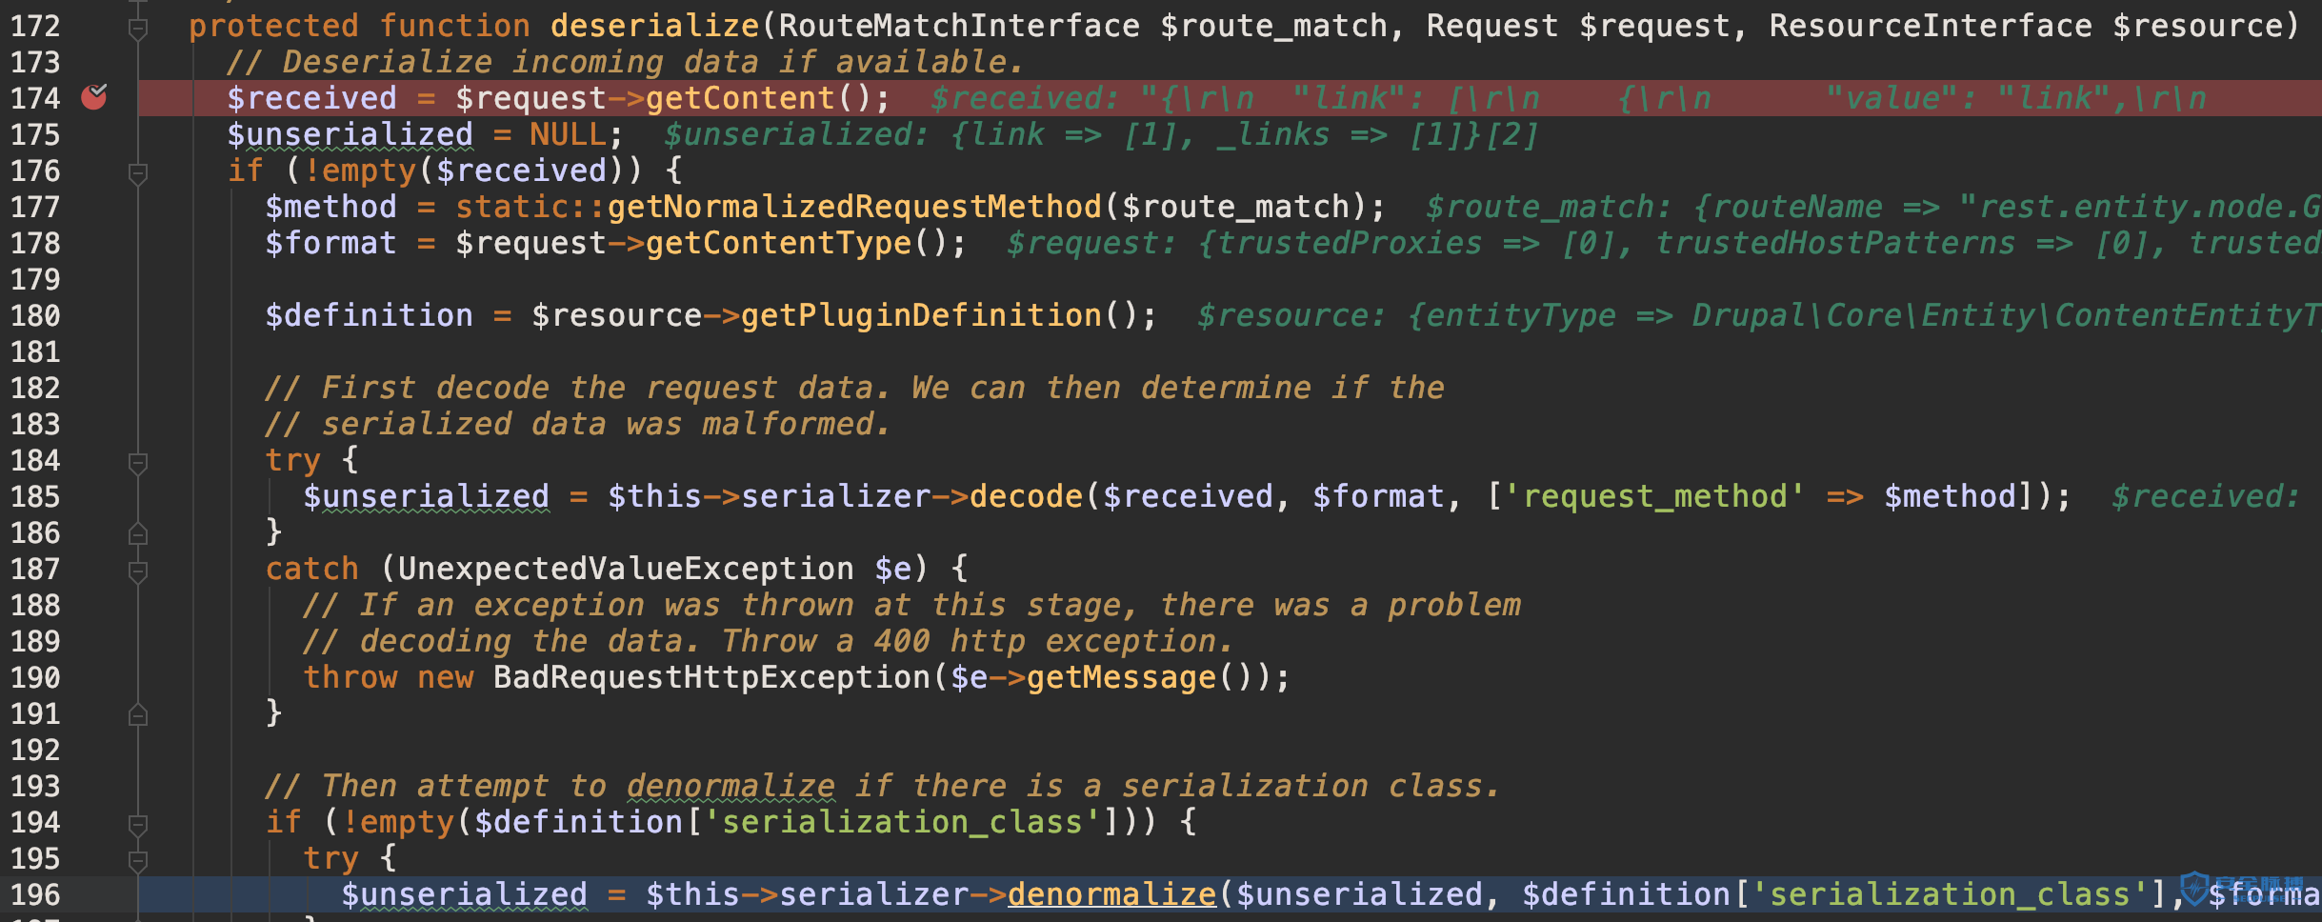Add a breakpoint in gutter at line 185
2322x922 pixels.
tap(94, 496)
